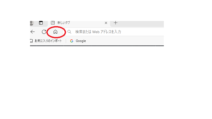Viewport: 212px width, 119px height.
Task: Open the tab actions menu icon
Action: click(41, 23)
